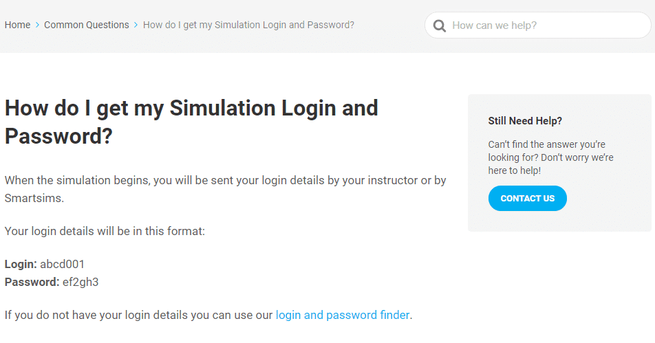Click the chevron separator after Home
655x343 pixels.
coord(37,25)
